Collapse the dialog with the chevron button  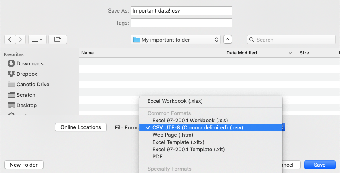[x=227, y=40]
